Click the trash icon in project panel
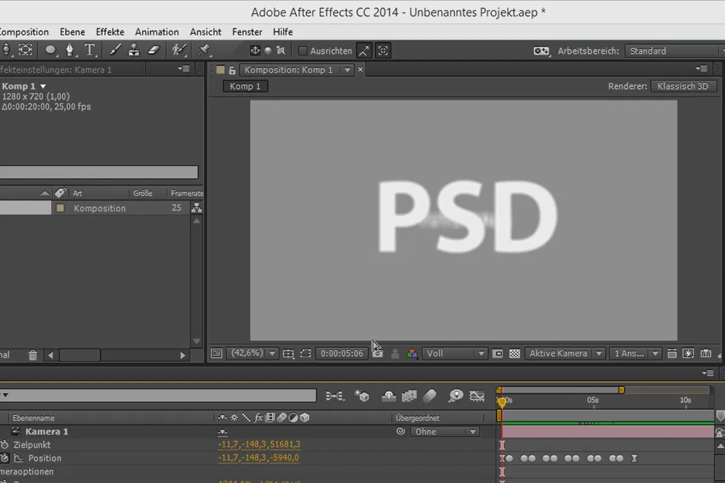 [x=33, y=356]
